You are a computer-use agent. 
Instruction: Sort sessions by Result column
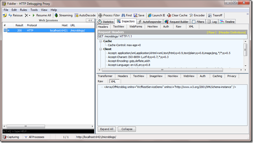pyautogui.click(x=19, y=26)
